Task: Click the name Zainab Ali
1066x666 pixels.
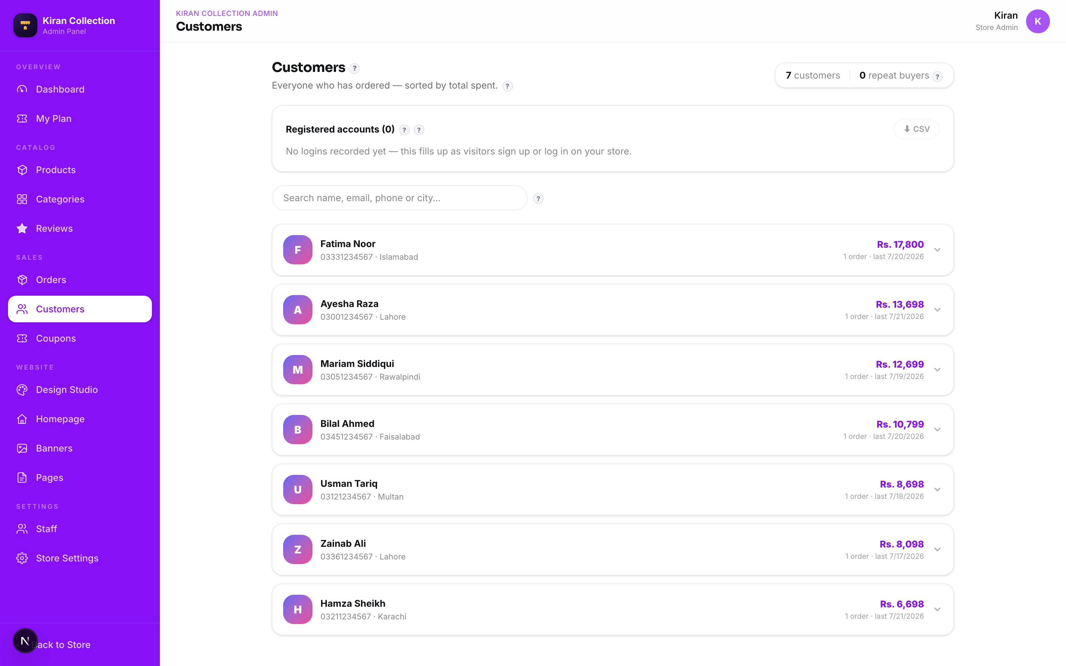Action: tap(343, 543)
